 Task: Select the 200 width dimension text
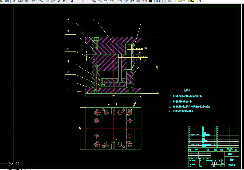point(113,96)
